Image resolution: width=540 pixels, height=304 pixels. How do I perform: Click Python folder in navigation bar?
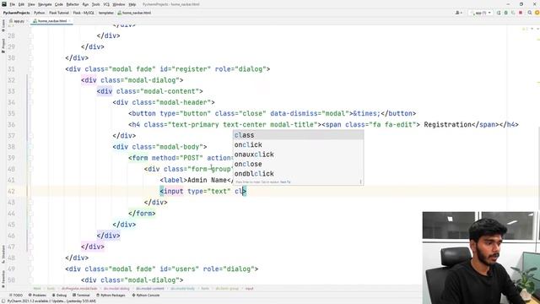(40, 13)
